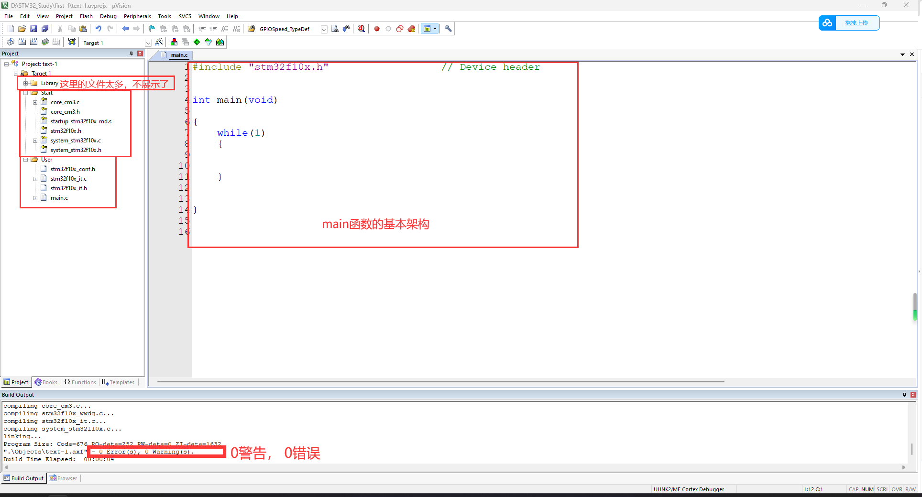Select startup_stm32f10x_md.s file
This screenshot has width=922, height=497.
click(81, 121)
